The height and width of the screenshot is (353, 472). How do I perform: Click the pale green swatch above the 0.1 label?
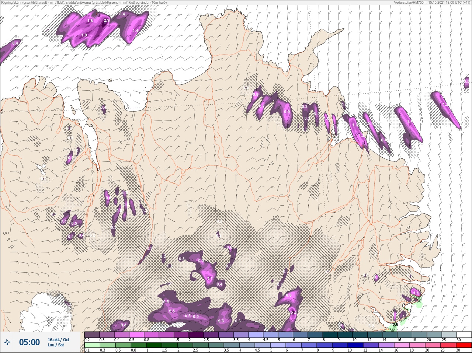click(x=92, y=345)
